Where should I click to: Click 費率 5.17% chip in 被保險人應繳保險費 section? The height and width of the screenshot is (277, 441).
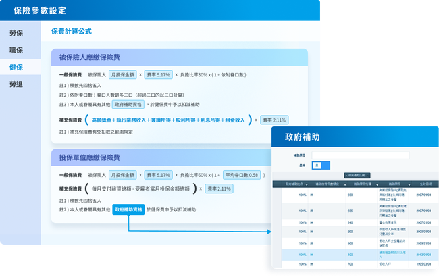point(158,75)
